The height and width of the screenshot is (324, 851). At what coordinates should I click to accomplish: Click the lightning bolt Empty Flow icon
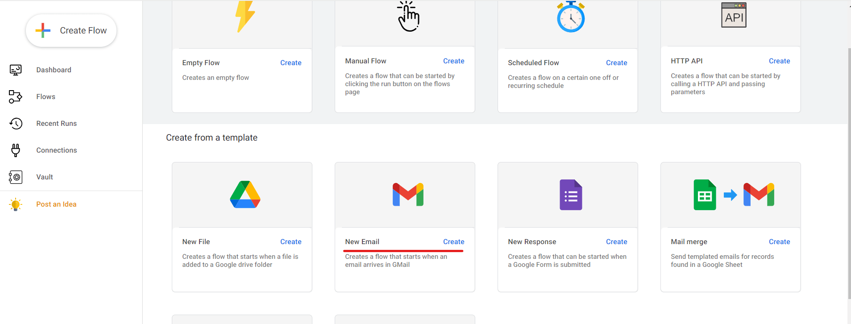245,17
